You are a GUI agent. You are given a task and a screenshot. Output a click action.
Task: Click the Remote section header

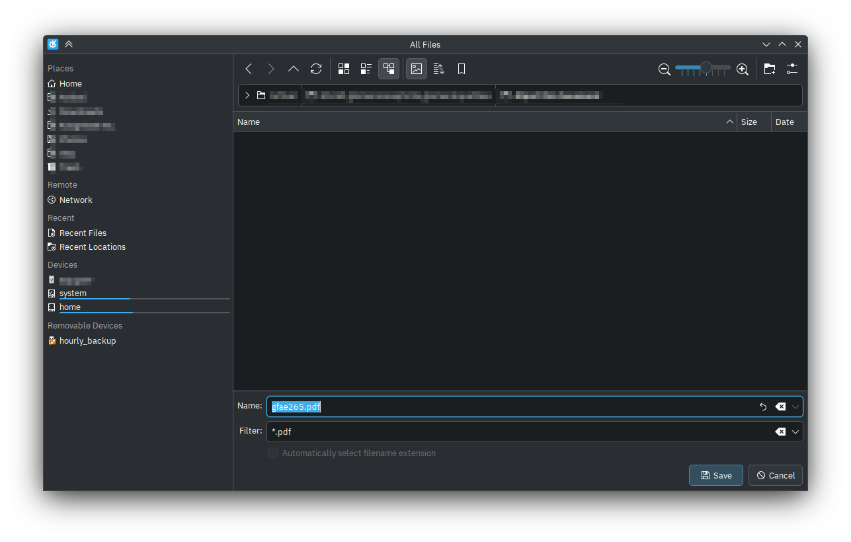[x=62, y=185]
